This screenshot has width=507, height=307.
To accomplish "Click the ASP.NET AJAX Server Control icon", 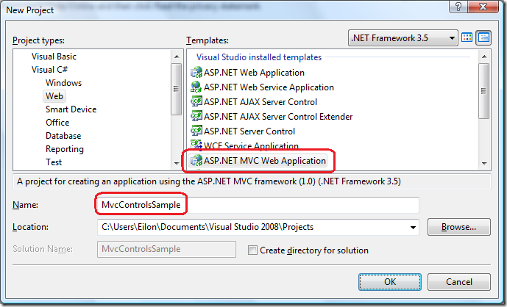I will pyautogui.click(x=196, y=101).
